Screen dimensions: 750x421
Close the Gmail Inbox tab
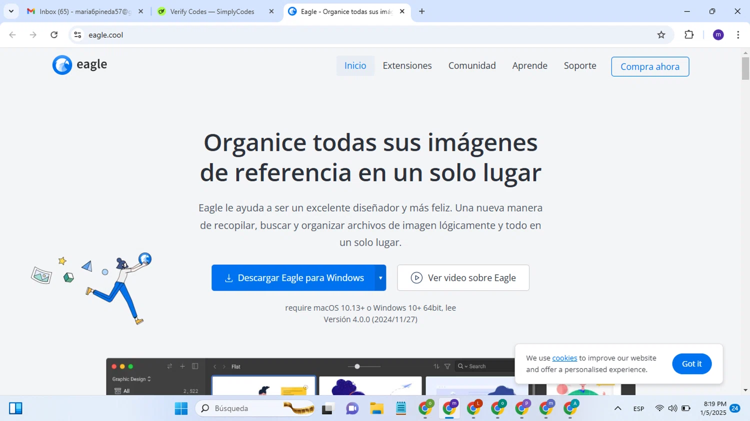tap(140, 11)
